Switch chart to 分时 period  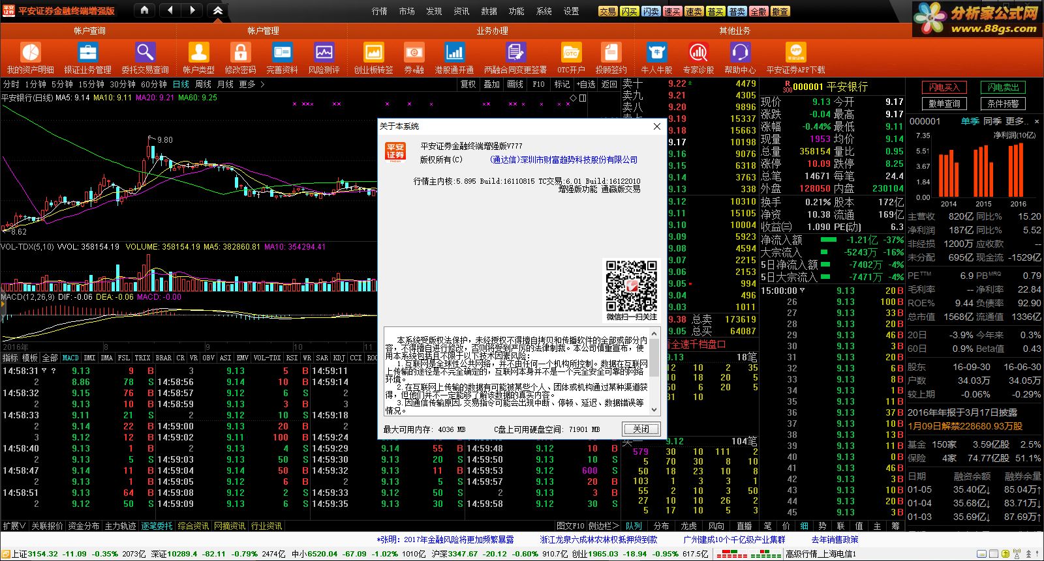point(11,85)
